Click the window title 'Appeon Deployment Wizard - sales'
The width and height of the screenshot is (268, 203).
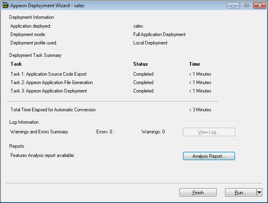point(47,6)
